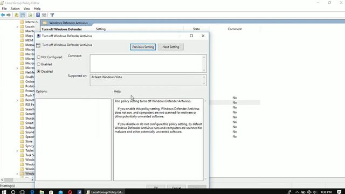Click the tree horizontal scrollbar right arrow
The width and height of the screenshot is (345, 194).
pos(32,179)
